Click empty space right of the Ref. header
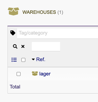This screenshot has width=98, height=102. 71,59
